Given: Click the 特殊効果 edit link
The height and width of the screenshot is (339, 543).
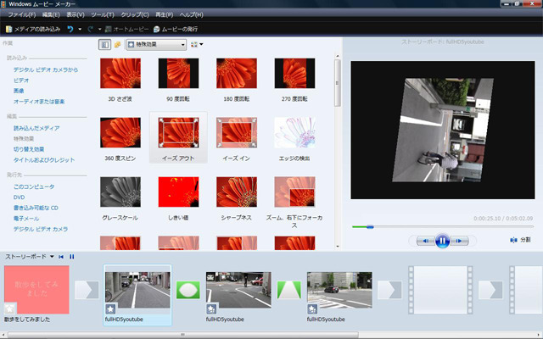Looking at the screenshot, I should point(24,139).
